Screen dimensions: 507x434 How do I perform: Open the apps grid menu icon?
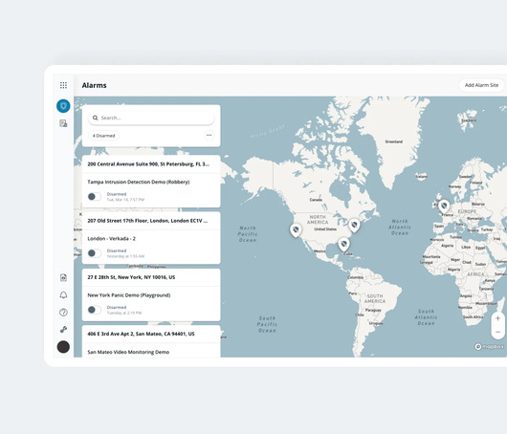(63, 85)
